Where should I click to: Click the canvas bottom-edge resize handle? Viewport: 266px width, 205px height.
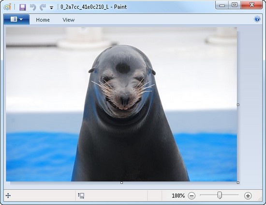121,183
